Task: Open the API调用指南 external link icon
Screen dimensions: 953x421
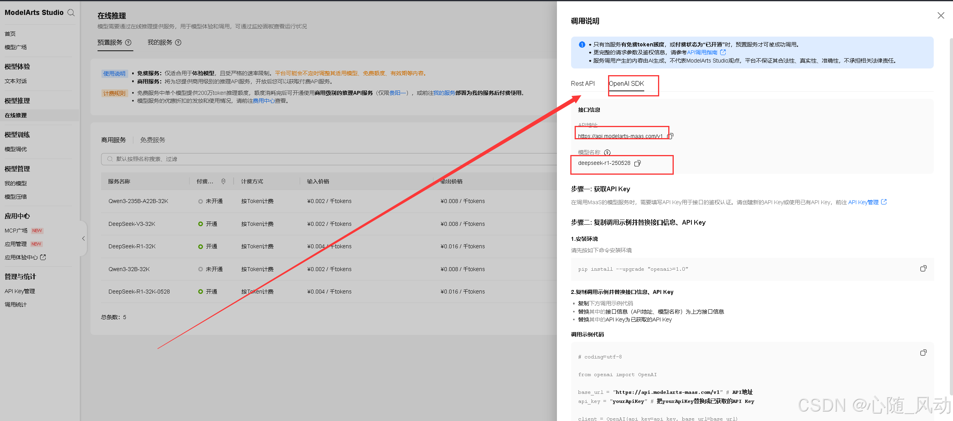Action: click(723, 52)
